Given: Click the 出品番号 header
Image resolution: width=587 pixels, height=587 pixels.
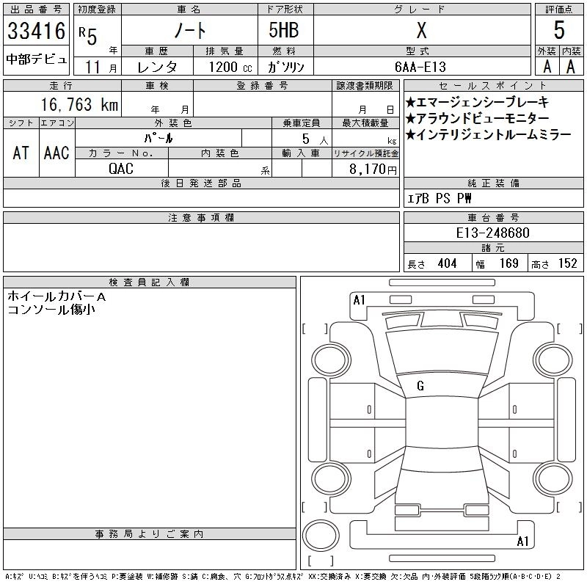Looking at the screenshot, I should click(36, 10).
